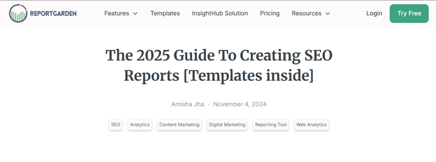
Task: Go to the Templates page
Action: click(x=165, y=13)
